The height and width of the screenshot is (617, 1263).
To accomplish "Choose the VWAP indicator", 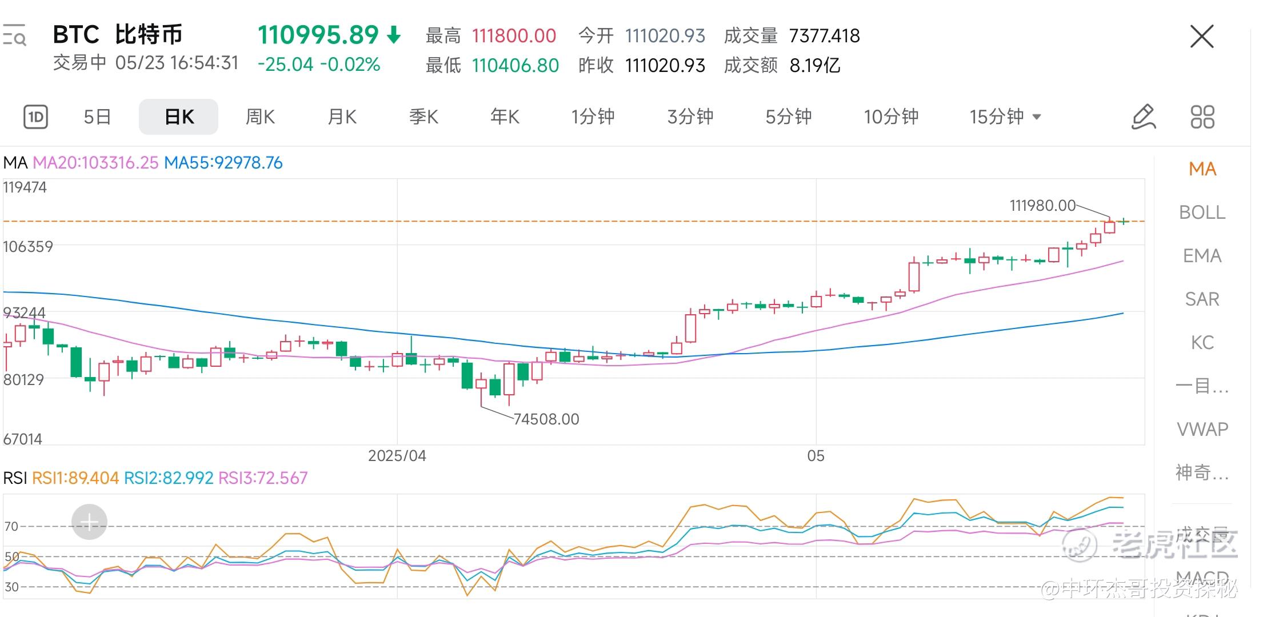I will pyautogui.click(x=1202, y=429).
